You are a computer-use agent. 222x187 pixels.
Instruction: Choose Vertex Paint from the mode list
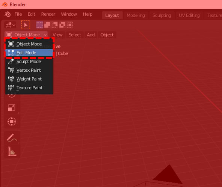pyautogui.click(x=29, y=70)
